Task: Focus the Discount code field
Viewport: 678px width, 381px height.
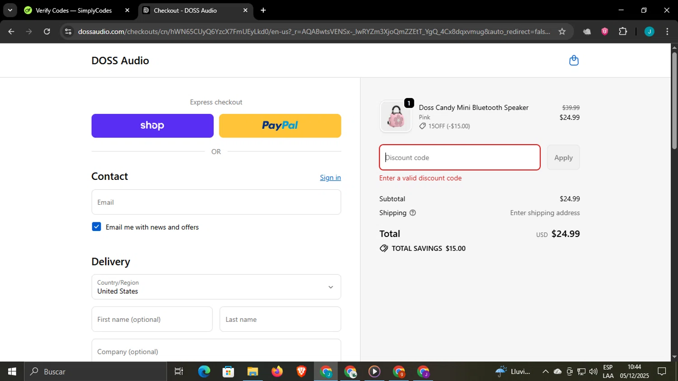Action: coord(460,158)
